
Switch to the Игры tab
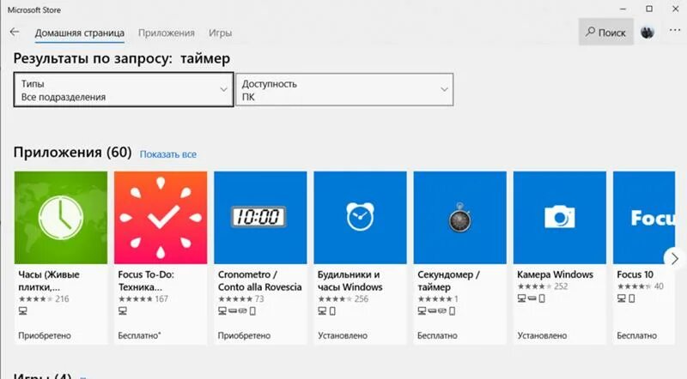point(220,33)
